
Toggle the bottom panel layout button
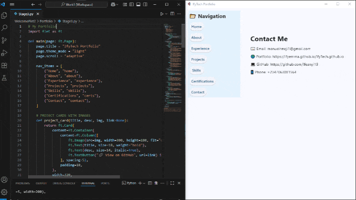138,4
